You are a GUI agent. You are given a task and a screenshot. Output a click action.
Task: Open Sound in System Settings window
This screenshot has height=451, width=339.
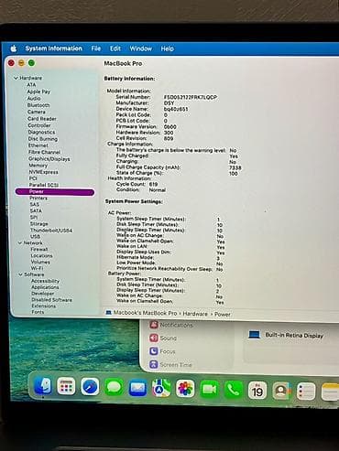(163, 338)
